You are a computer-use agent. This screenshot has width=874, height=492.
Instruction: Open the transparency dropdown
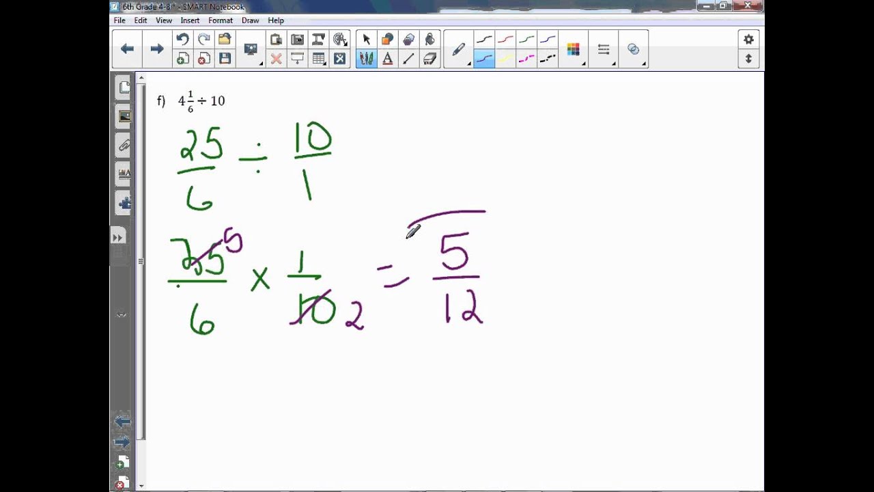[634, 49]
